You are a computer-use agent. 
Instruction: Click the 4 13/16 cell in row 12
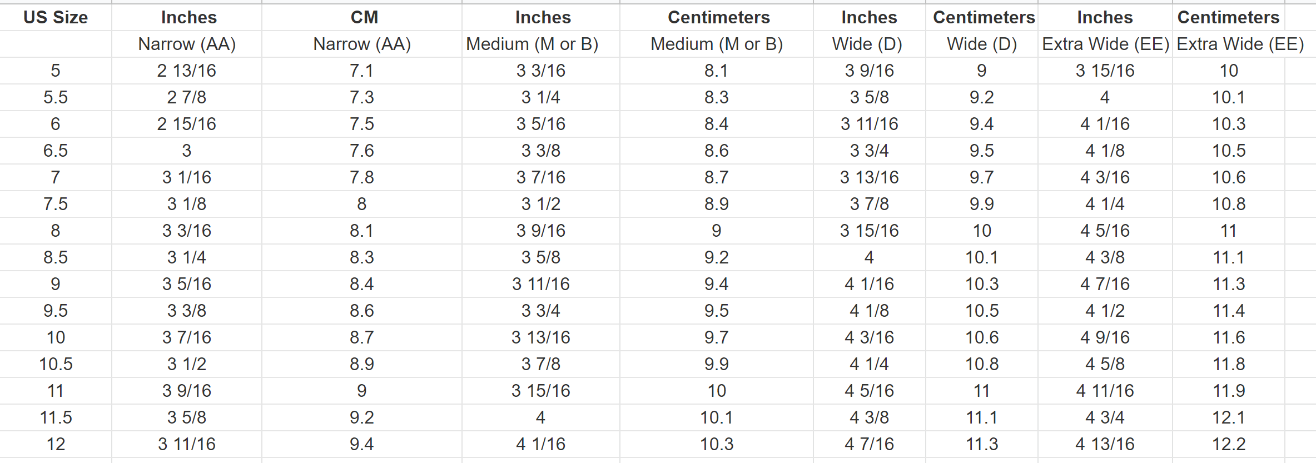[x=1105, y=444]
